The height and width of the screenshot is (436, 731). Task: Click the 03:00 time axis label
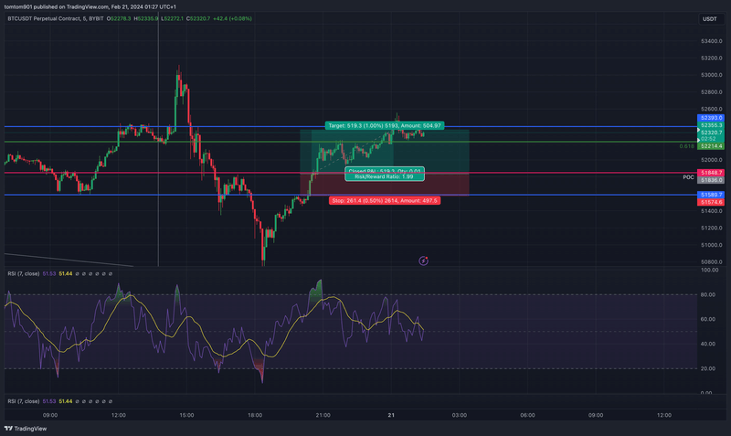click(x=460, y=415)
